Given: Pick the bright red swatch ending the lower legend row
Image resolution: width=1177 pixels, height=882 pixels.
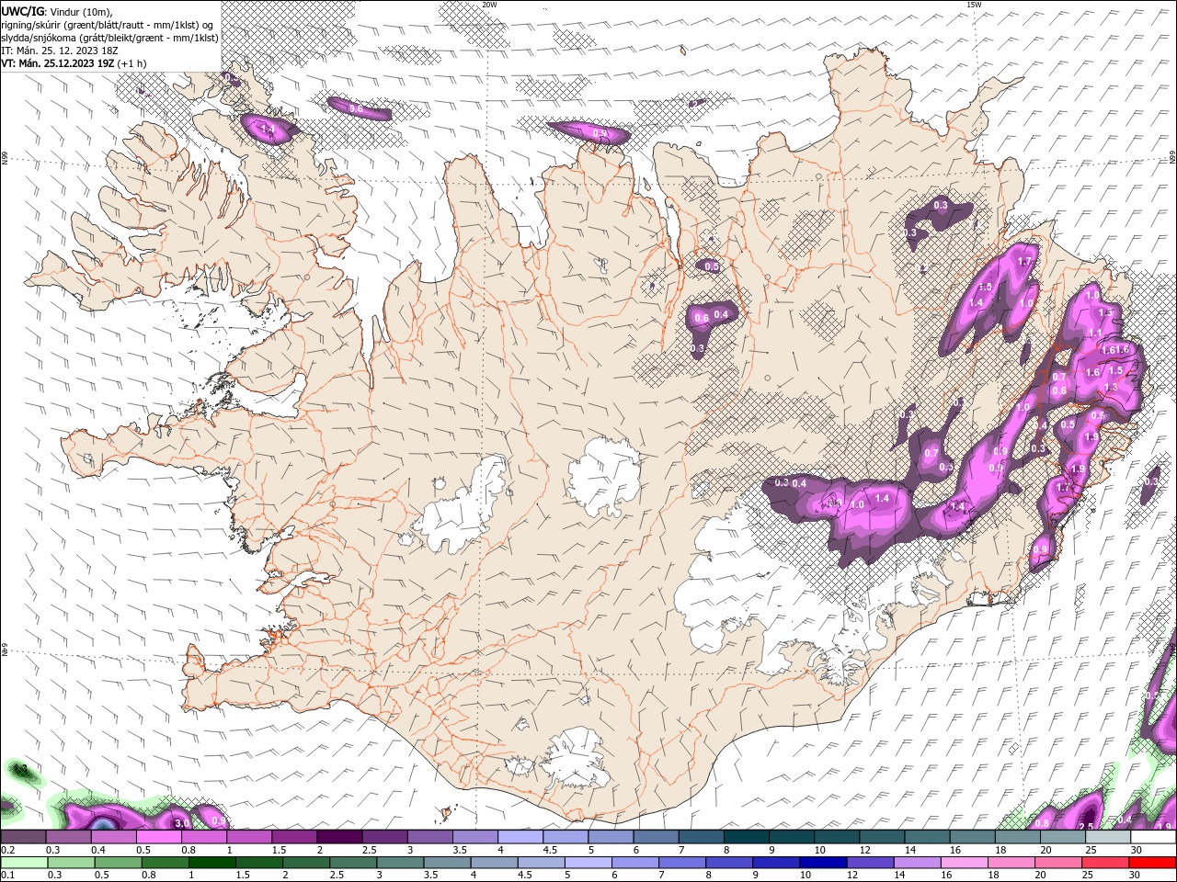Looking at the screenshot, I should pyautogui.click(x=1152, y=863).
